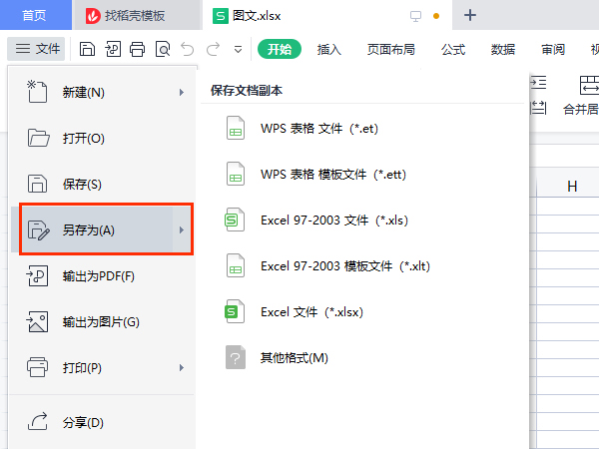Image resolution: width=599 pixels, height=449 pixels.
Task: Choose 打开(O) from file menu
Action: pos(103,139)
